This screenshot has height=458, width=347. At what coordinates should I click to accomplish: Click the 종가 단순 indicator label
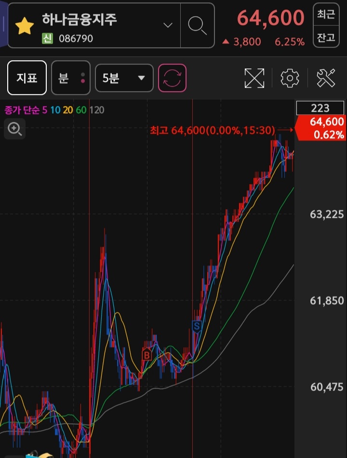[22, 110]
